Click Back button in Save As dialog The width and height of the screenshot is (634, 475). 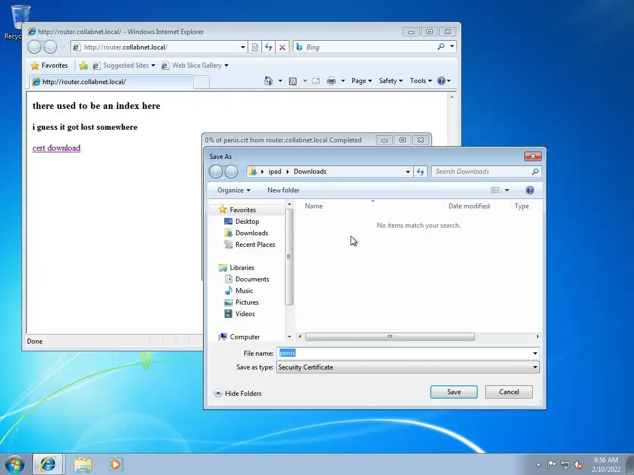click(216, 172)
